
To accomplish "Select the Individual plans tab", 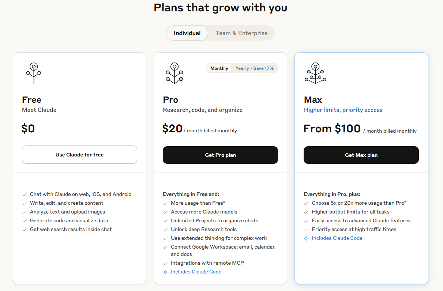I will click(187, 33).
